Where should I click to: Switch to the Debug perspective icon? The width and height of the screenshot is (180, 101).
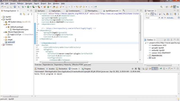coord(178,7)
